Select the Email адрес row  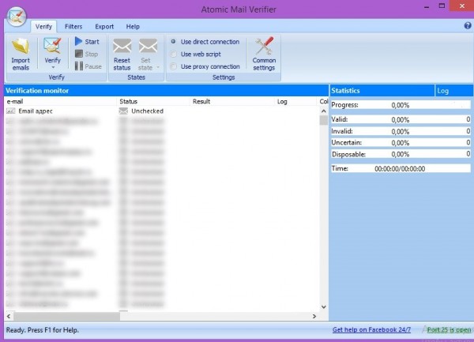tap(162, 111)
